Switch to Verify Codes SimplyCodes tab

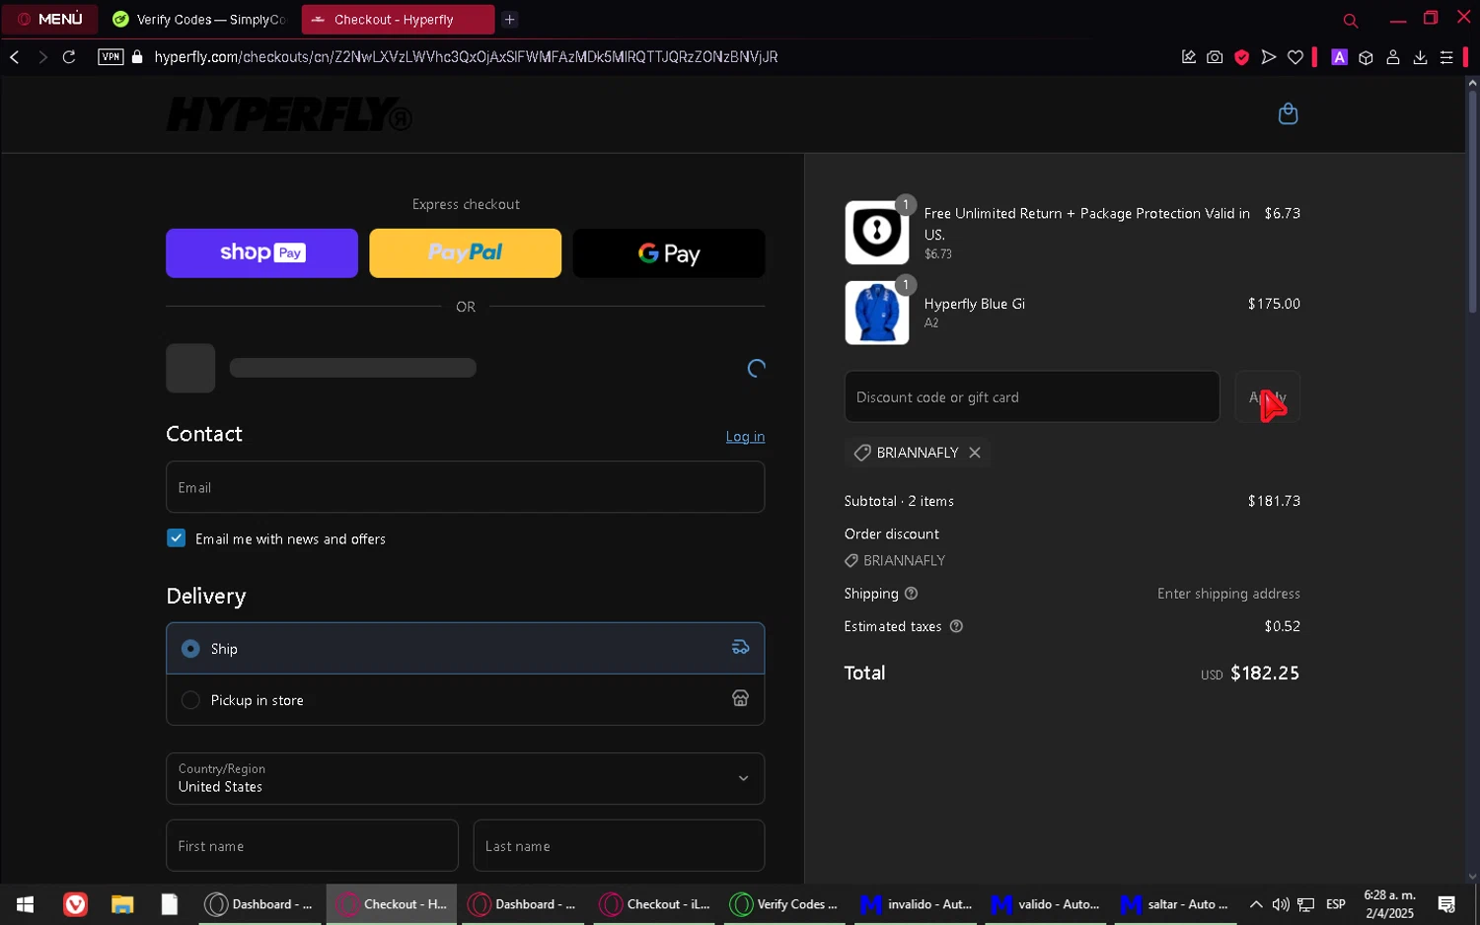tap(201, 19)
